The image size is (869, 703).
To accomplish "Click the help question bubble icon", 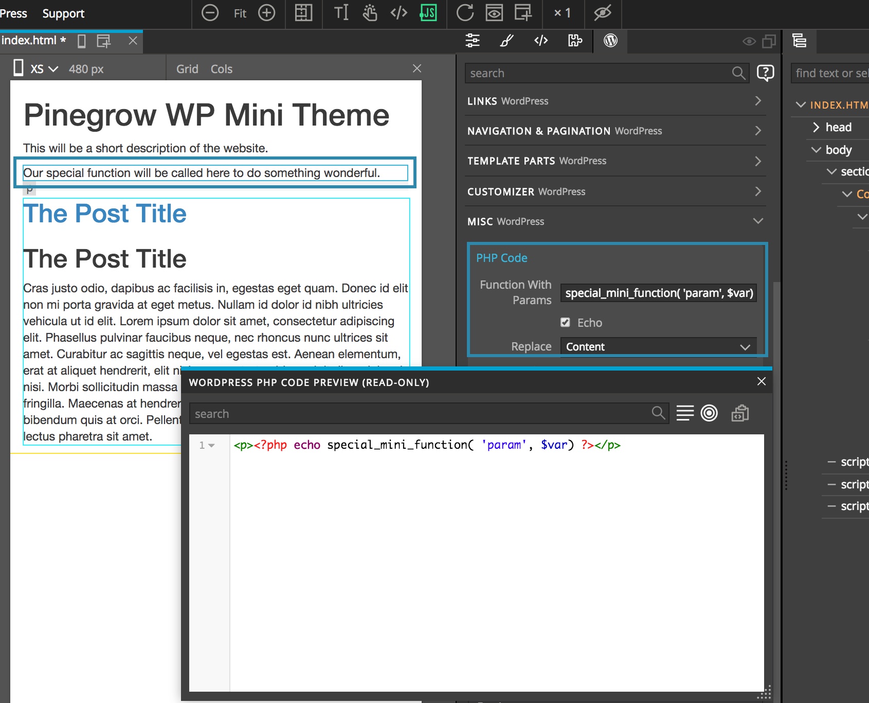I will coord(765,73).
